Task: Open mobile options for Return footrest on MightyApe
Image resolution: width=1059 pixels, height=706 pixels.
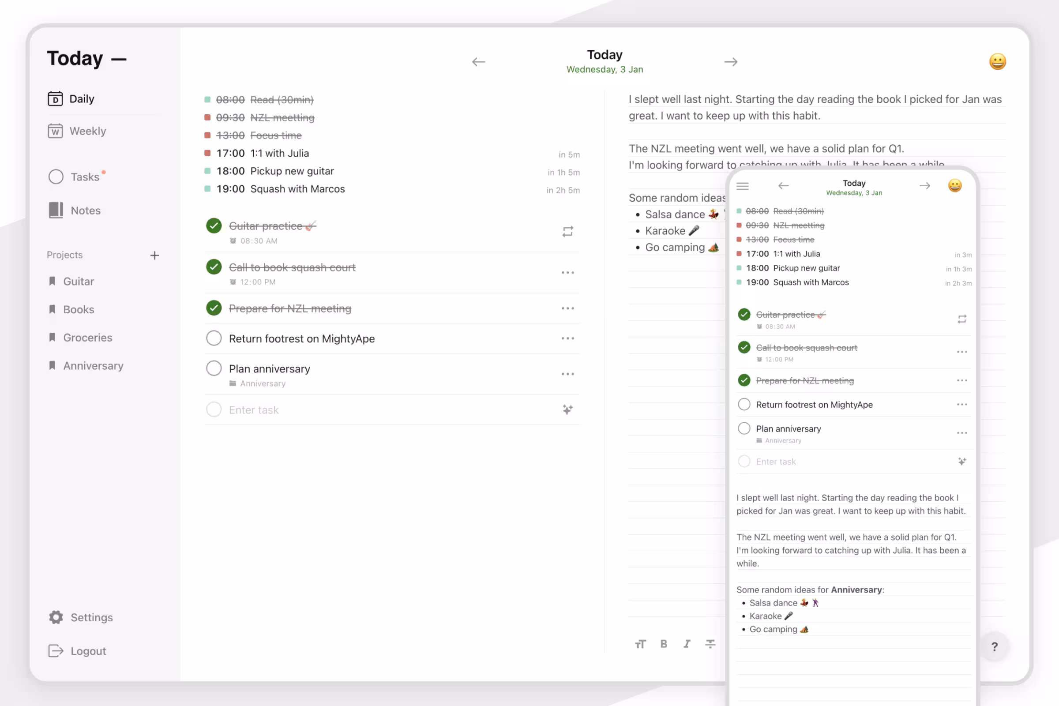Action: 962,404
